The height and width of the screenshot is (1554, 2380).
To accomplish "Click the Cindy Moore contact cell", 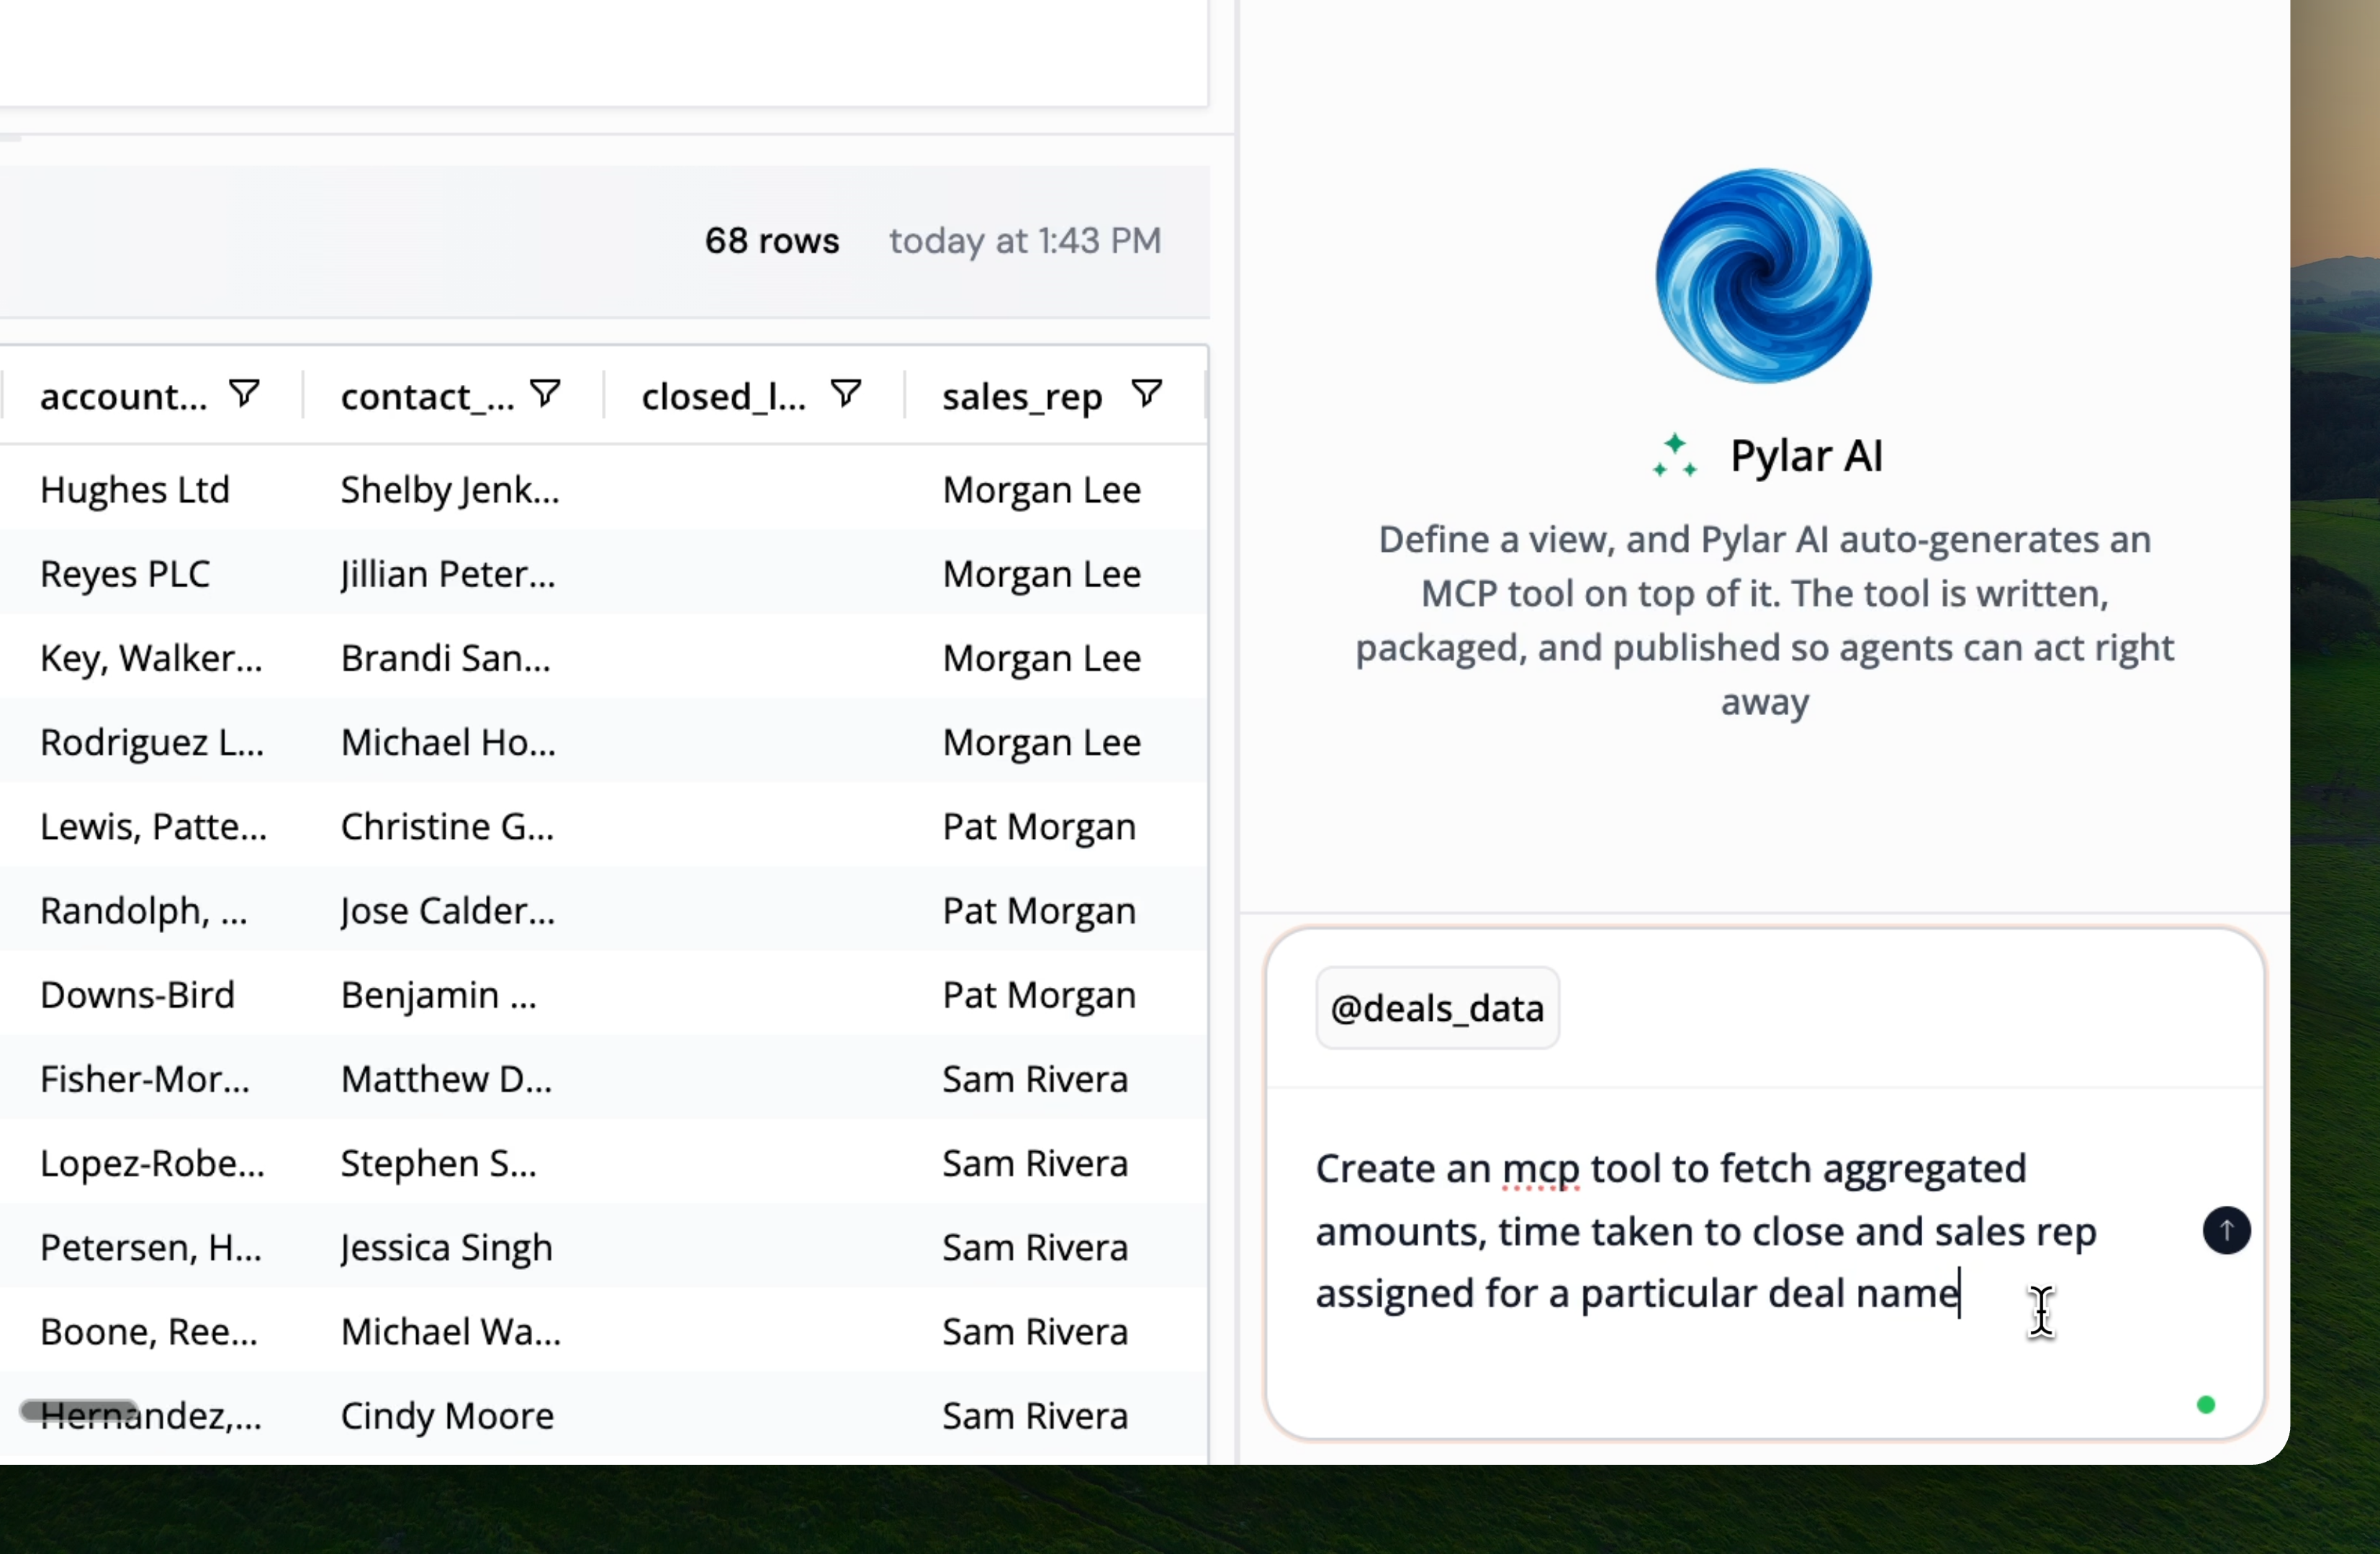I will [447, 1416].
